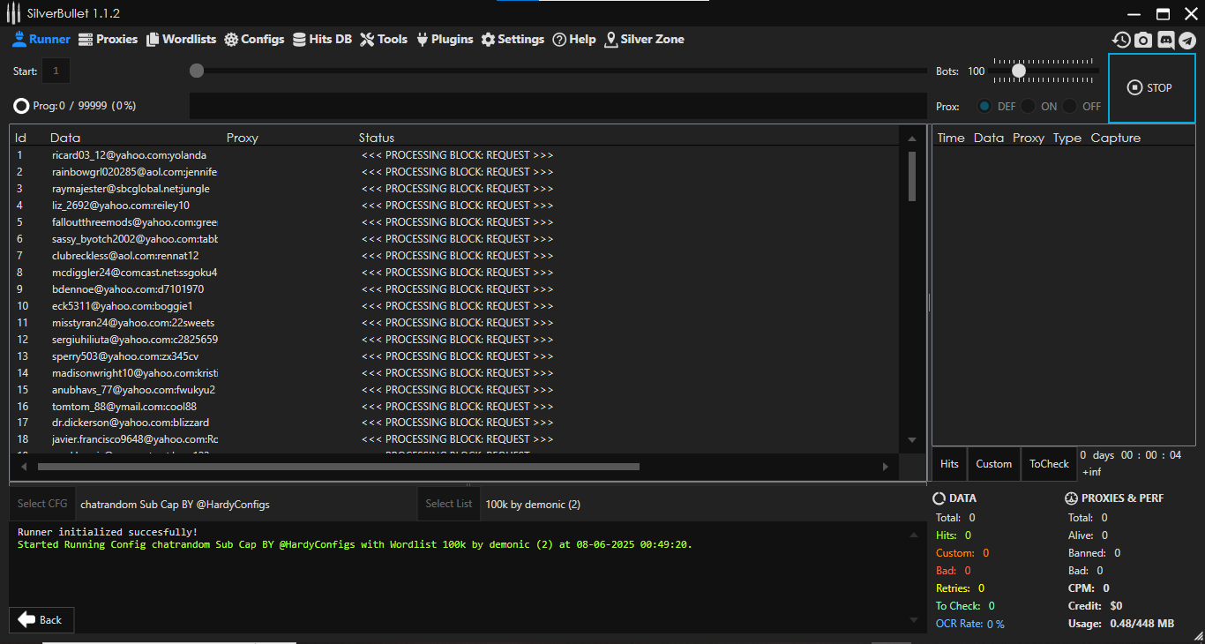
Task: Click the Capture column header in the hits panel
Action: (x=1116, y=138)
